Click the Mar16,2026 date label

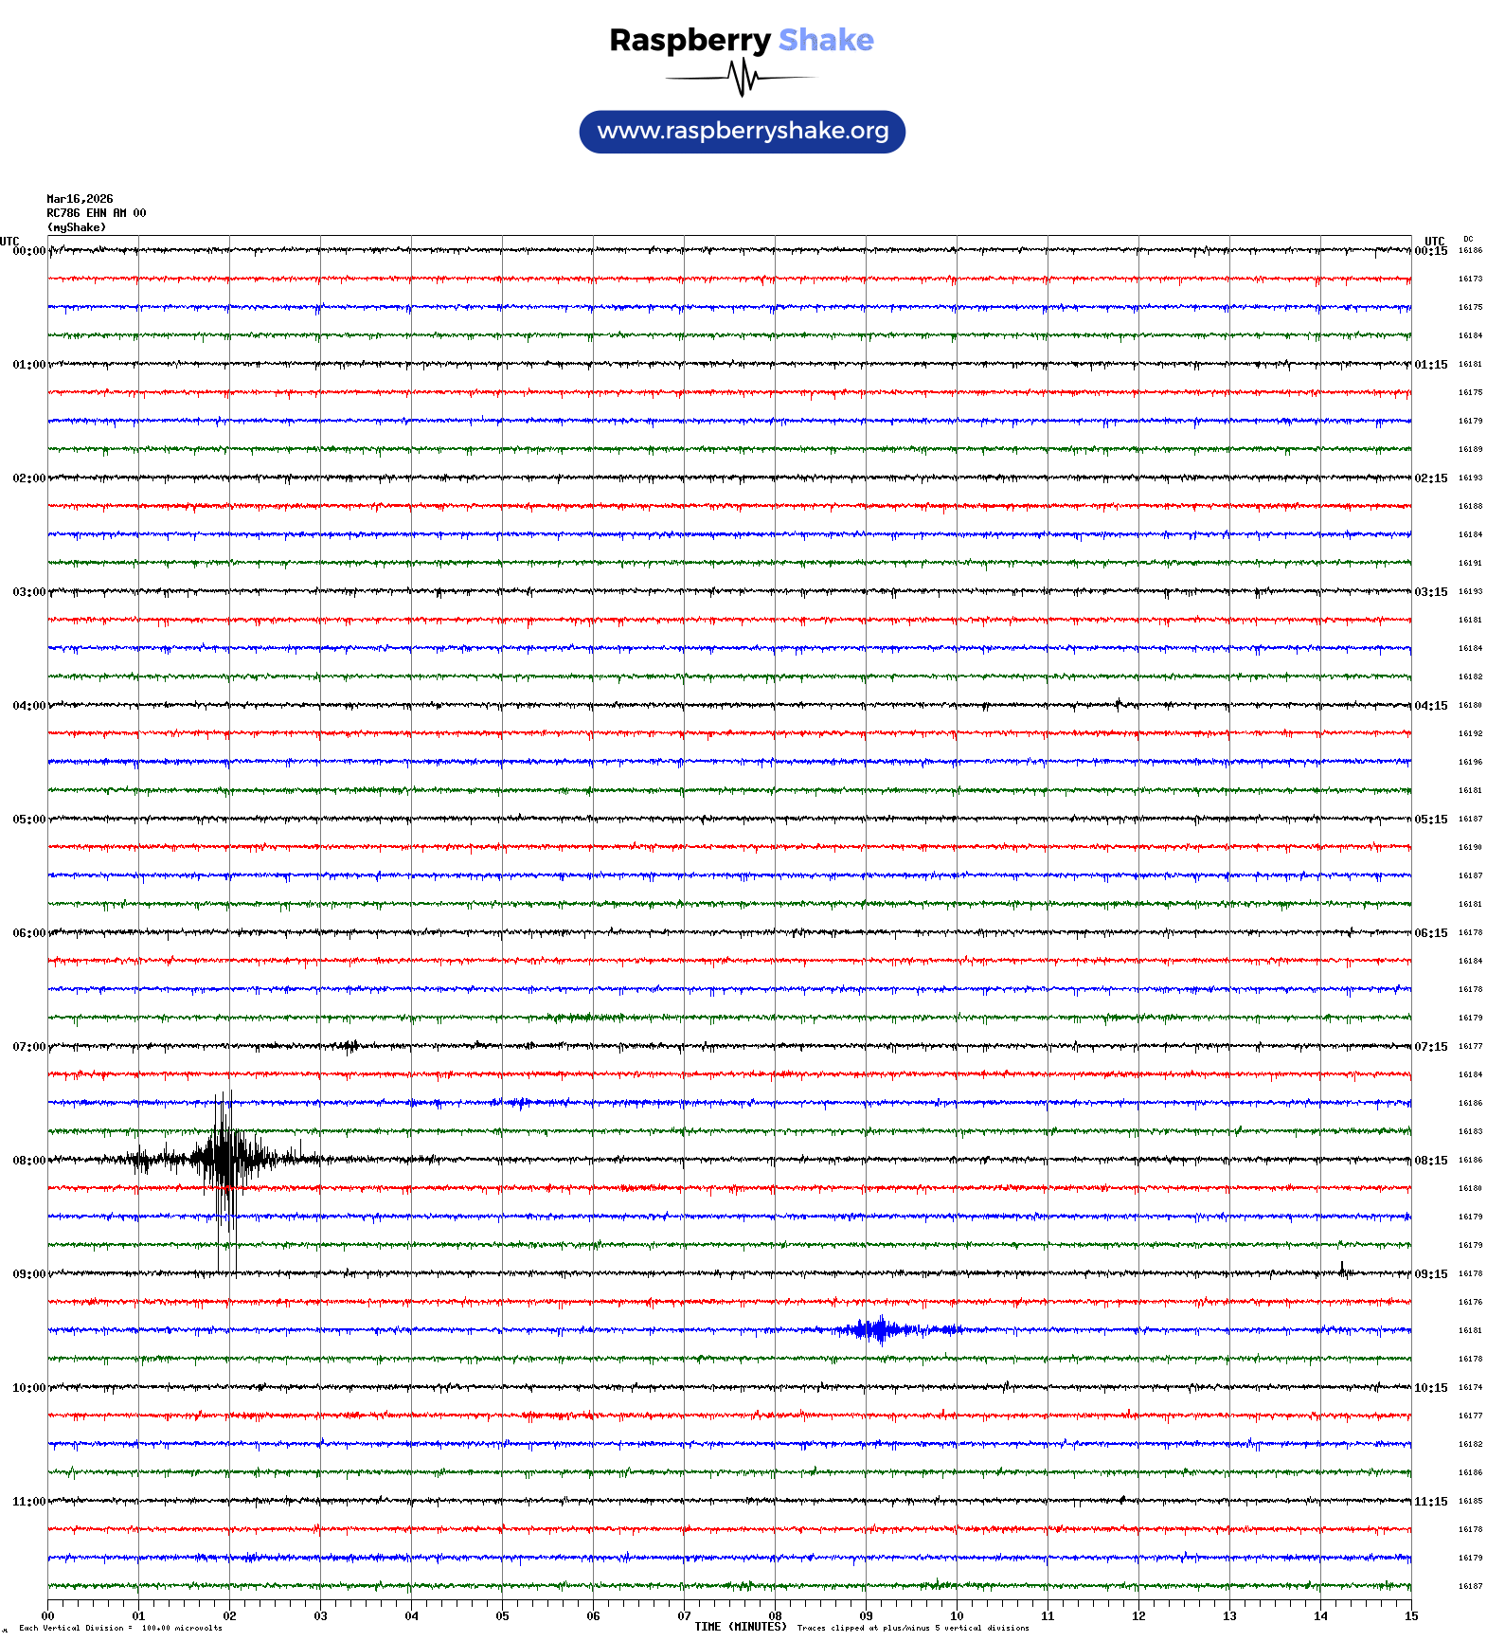pyautogui.click(x=80, y=199)
